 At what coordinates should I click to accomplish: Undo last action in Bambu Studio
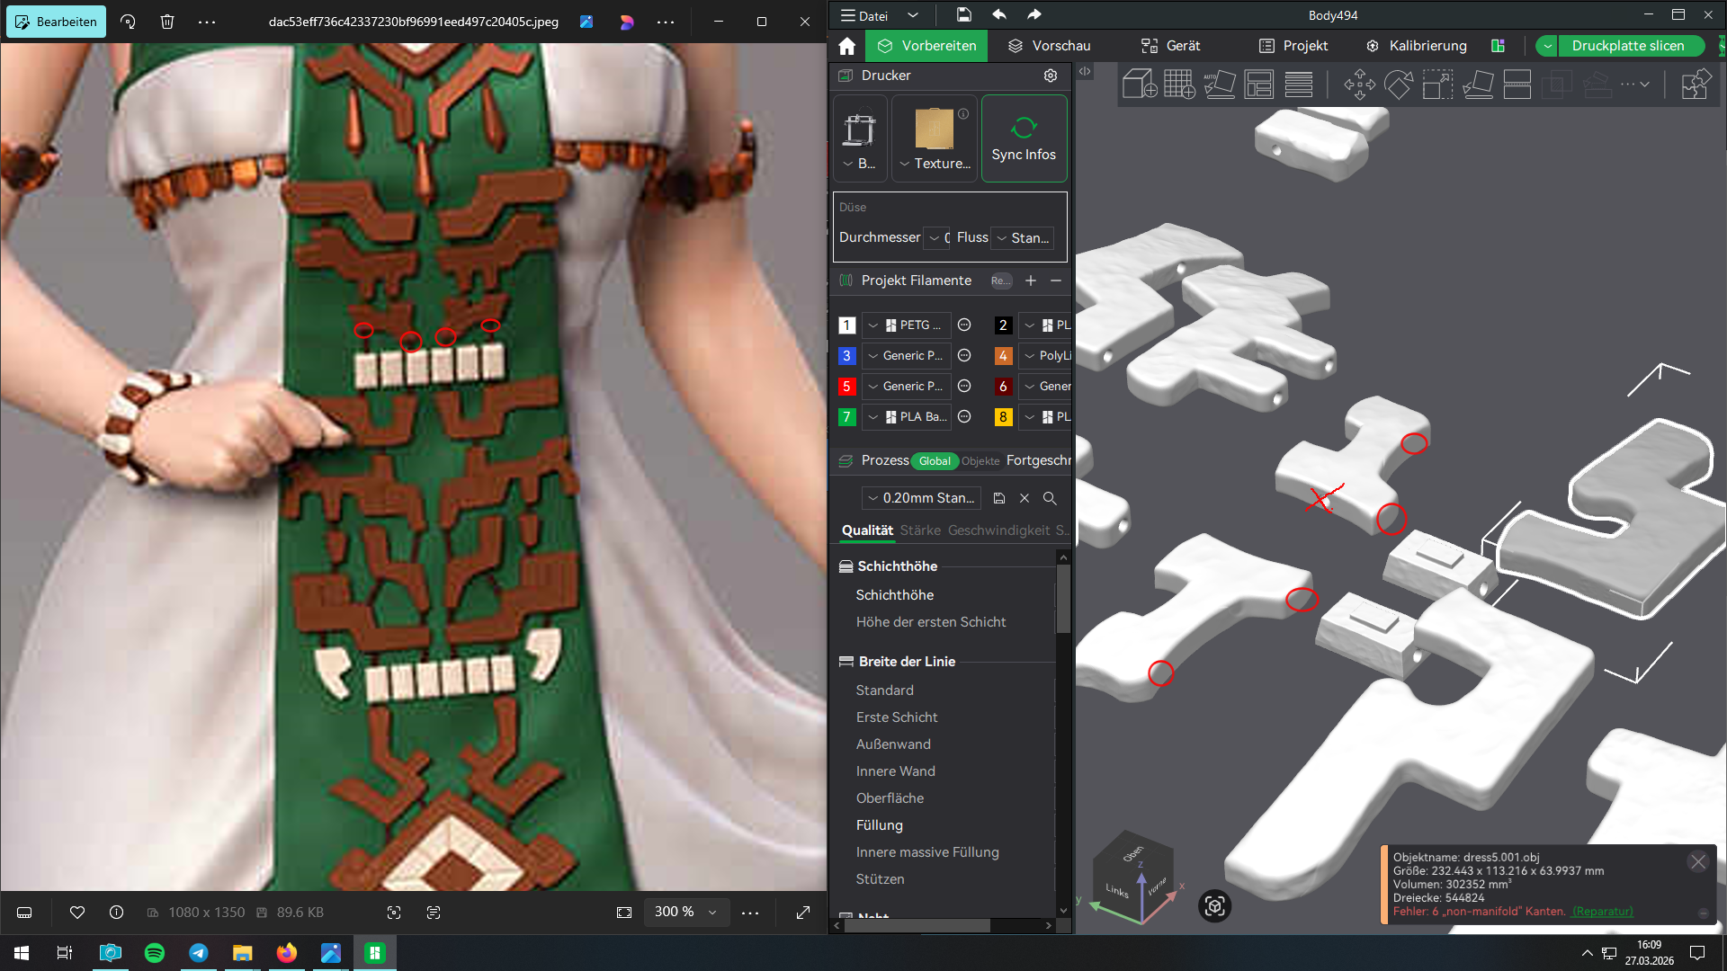[998, 14]
